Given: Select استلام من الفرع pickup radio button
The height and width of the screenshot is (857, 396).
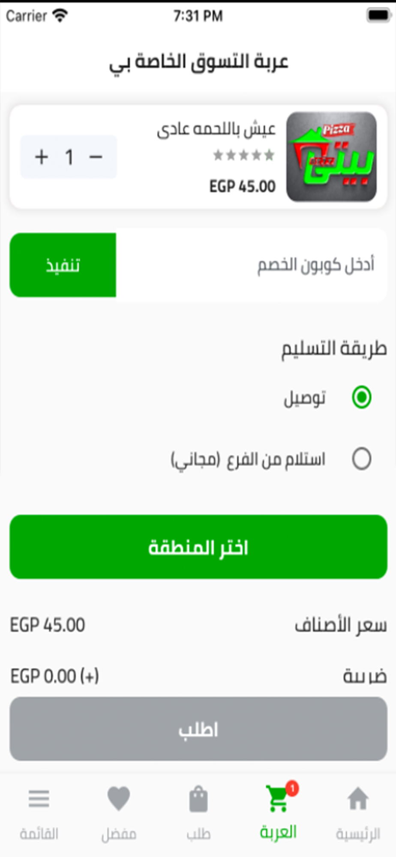Looking at the screenshot, I should pyautogui.click(x=361, y=459).
